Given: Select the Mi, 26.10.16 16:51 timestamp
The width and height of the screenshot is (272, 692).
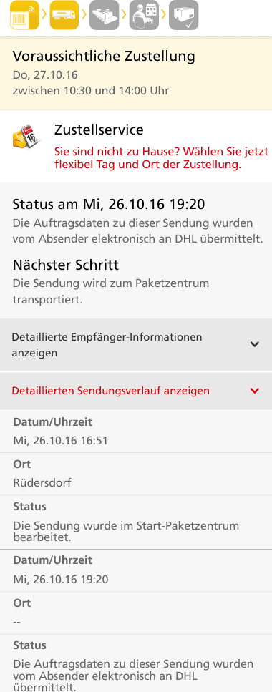Looking at the screenshot, I should pos(61,440).
